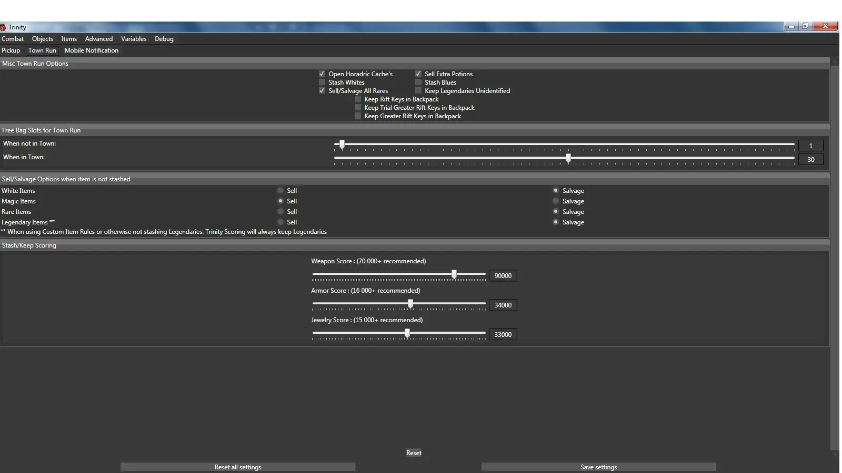
Task: Select Salvage for Legendary Items
Action: pos(556,222)
